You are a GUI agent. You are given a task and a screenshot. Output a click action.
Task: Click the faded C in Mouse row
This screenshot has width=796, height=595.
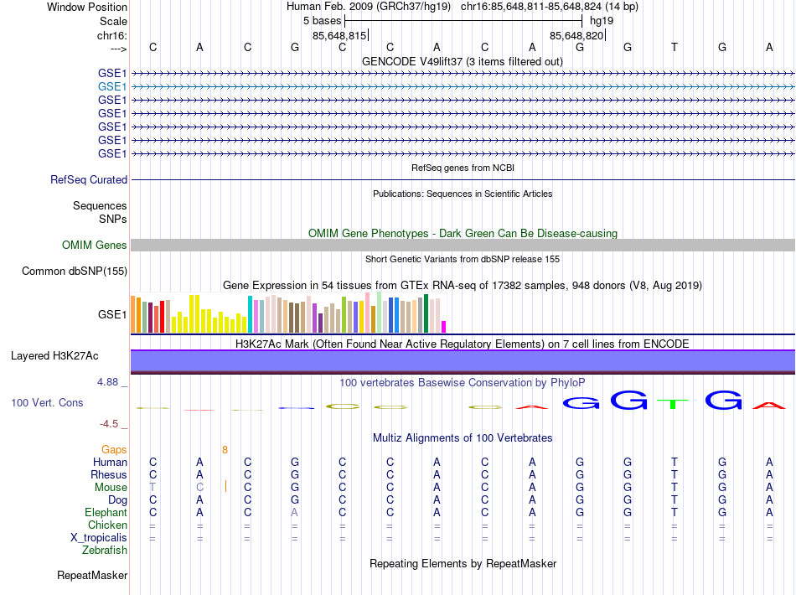199,488
